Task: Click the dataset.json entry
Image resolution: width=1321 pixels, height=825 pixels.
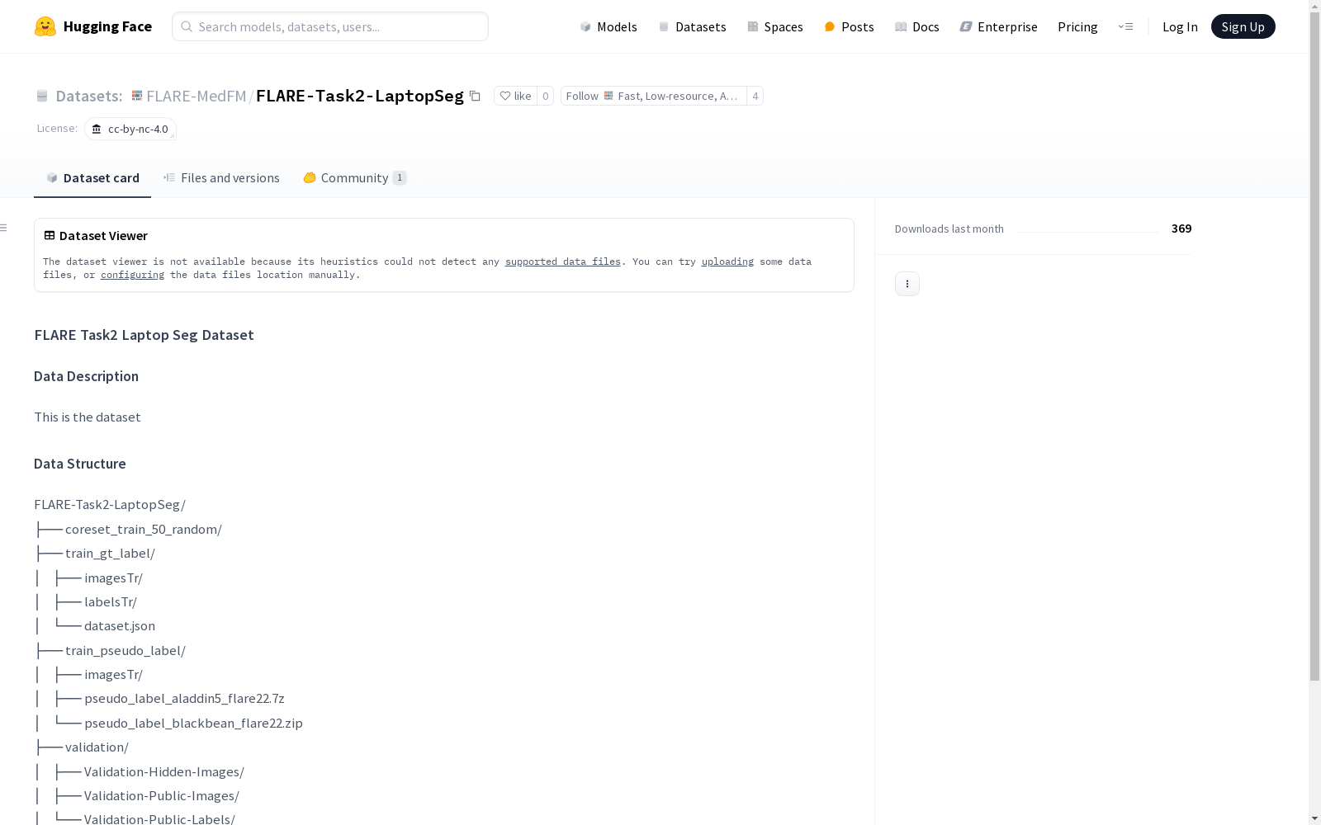Action: 120,625
